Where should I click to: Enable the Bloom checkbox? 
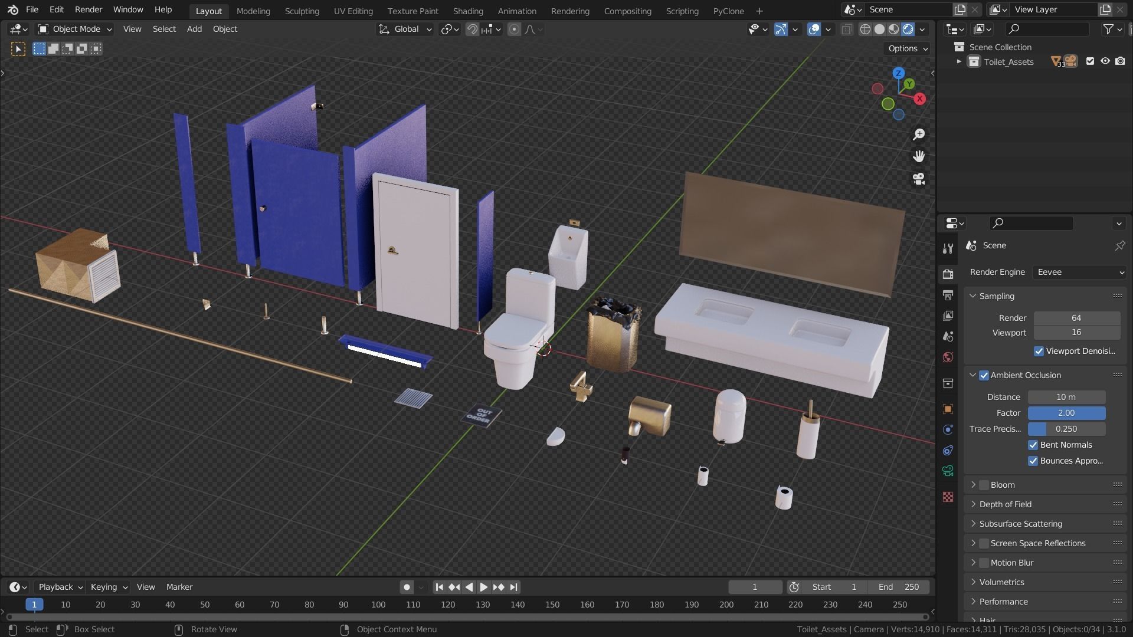pos(984,485)
